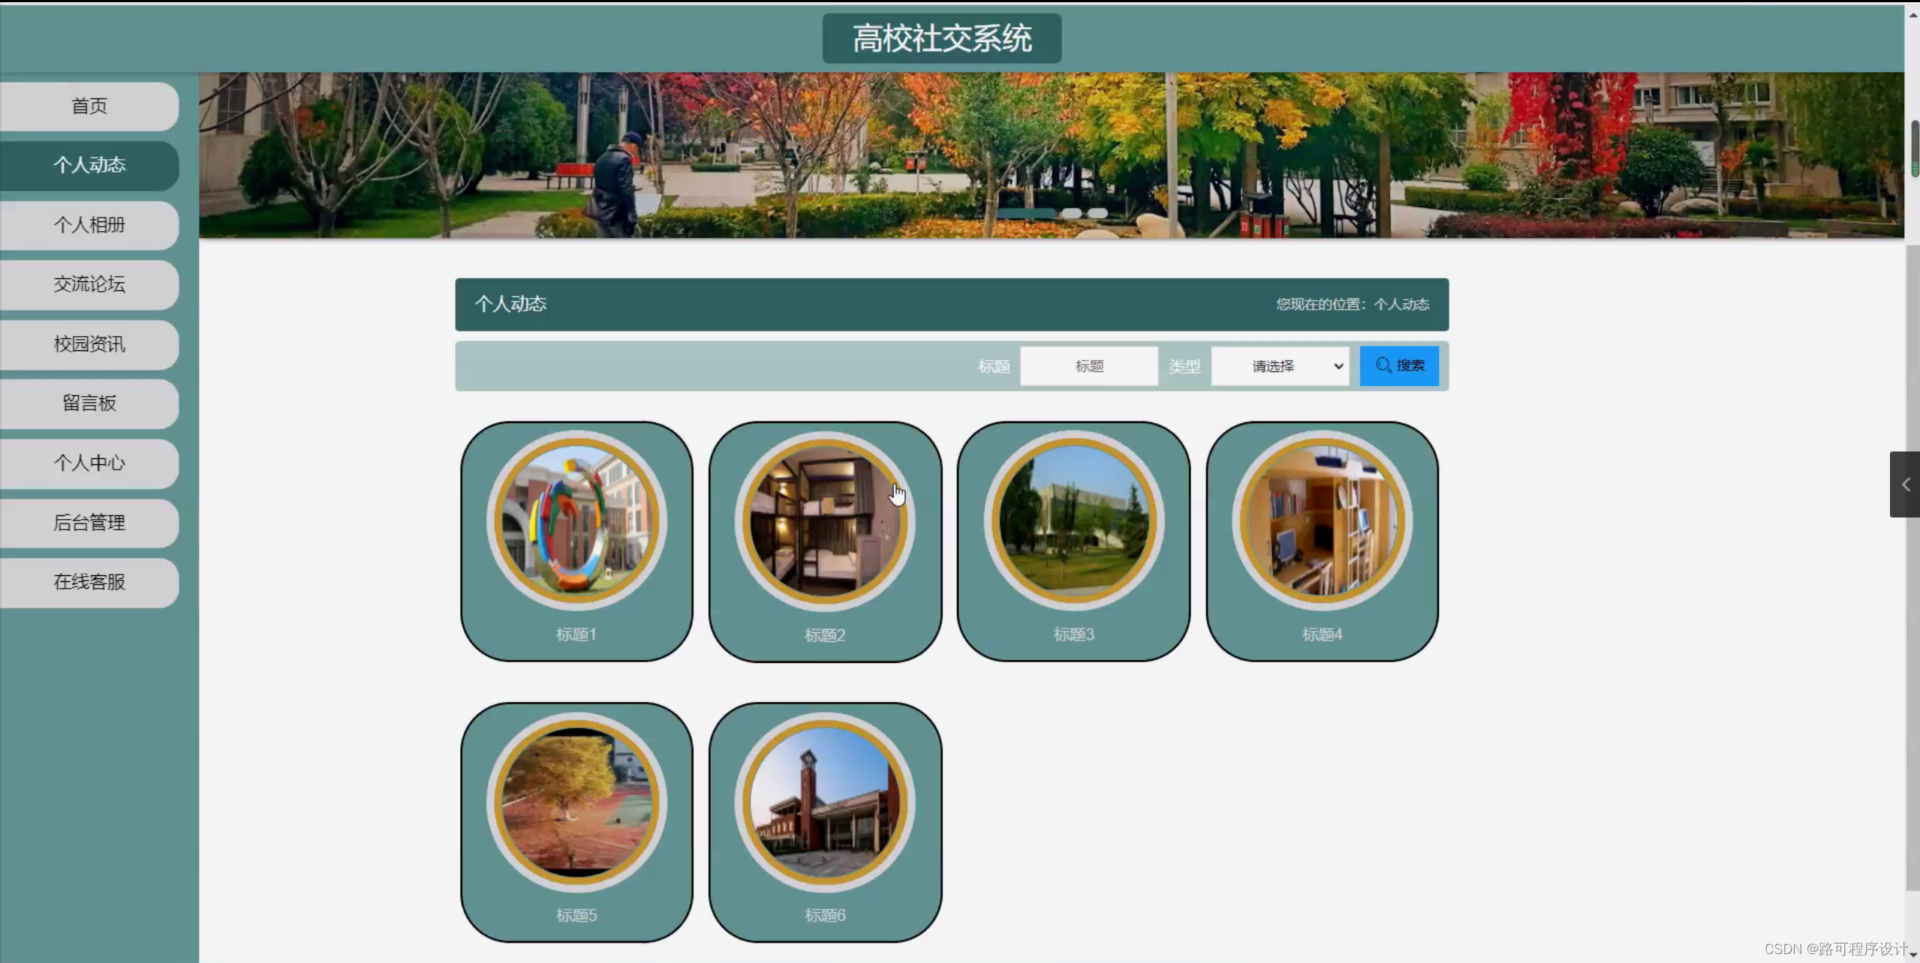
Task: Go to 交流论坛 sidebar item
Action: click(89, 284)
